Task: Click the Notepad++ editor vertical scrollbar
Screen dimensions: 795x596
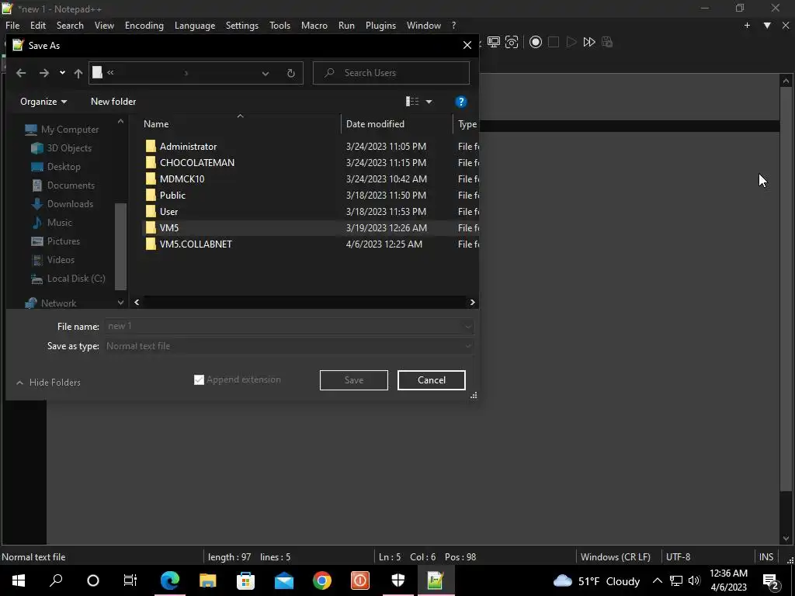Action: [786, 289]
